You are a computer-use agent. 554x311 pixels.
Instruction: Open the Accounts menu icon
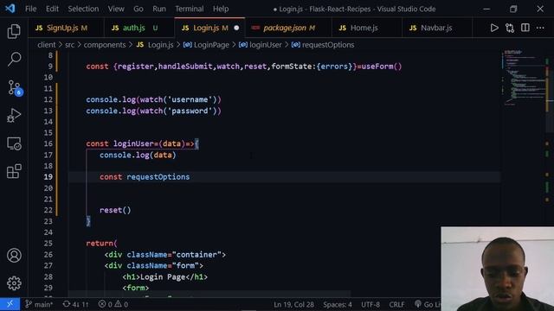pos(14,256)
